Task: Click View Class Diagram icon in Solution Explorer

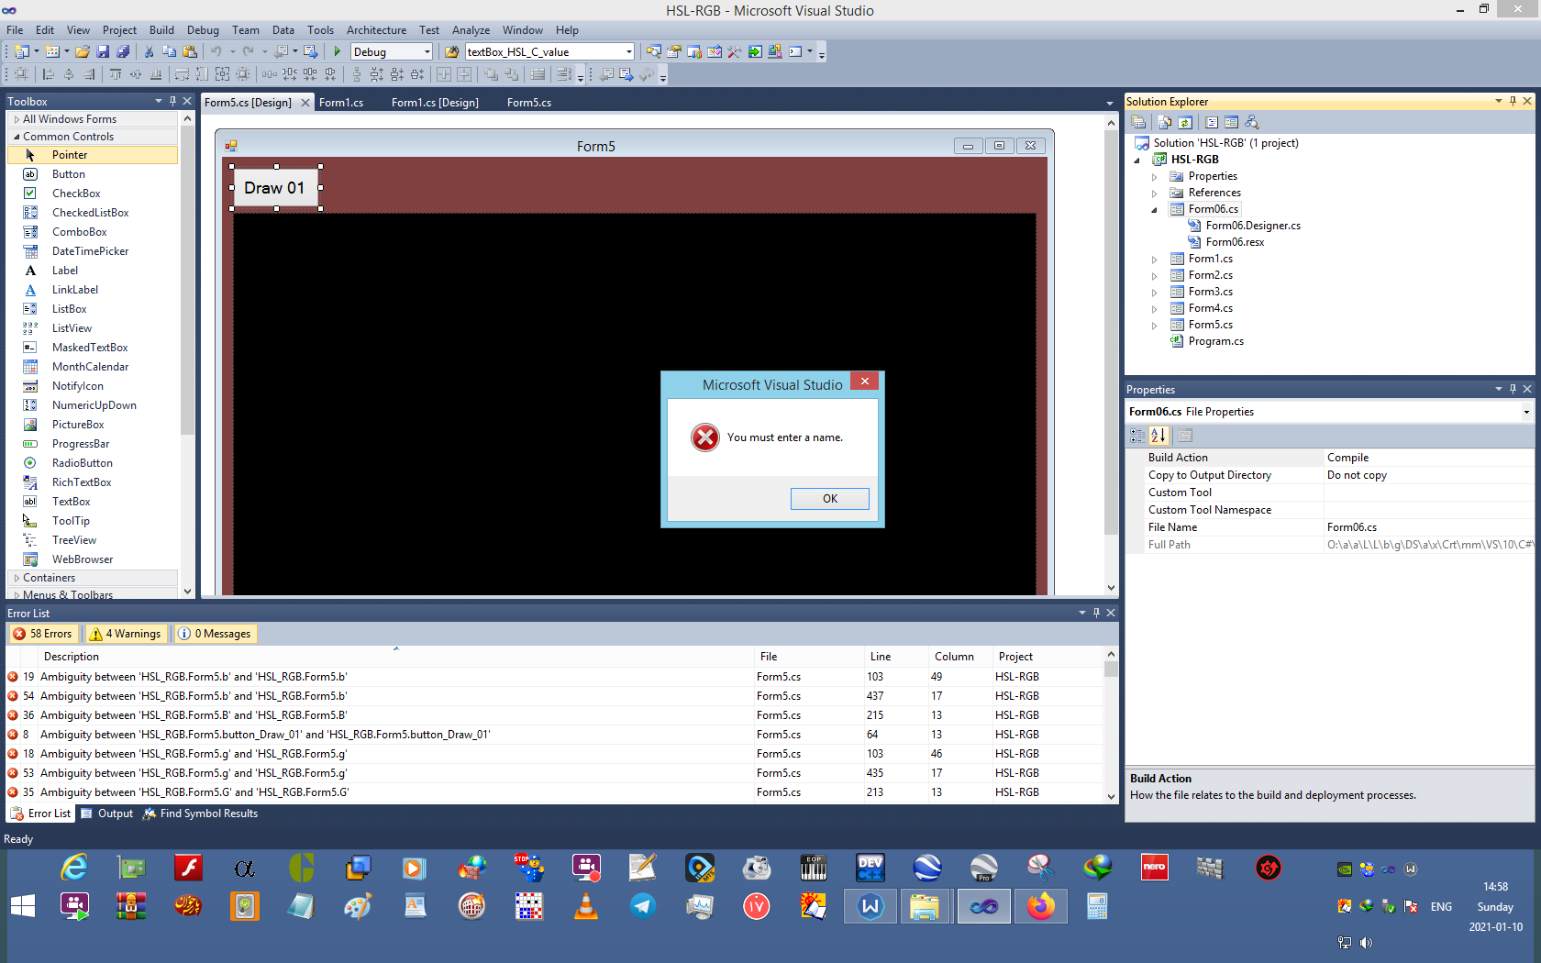Action: coord(1252,122)
